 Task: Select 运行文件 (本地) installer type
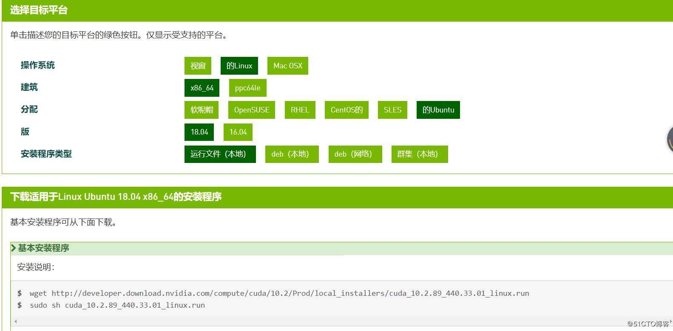pos(220,154)
